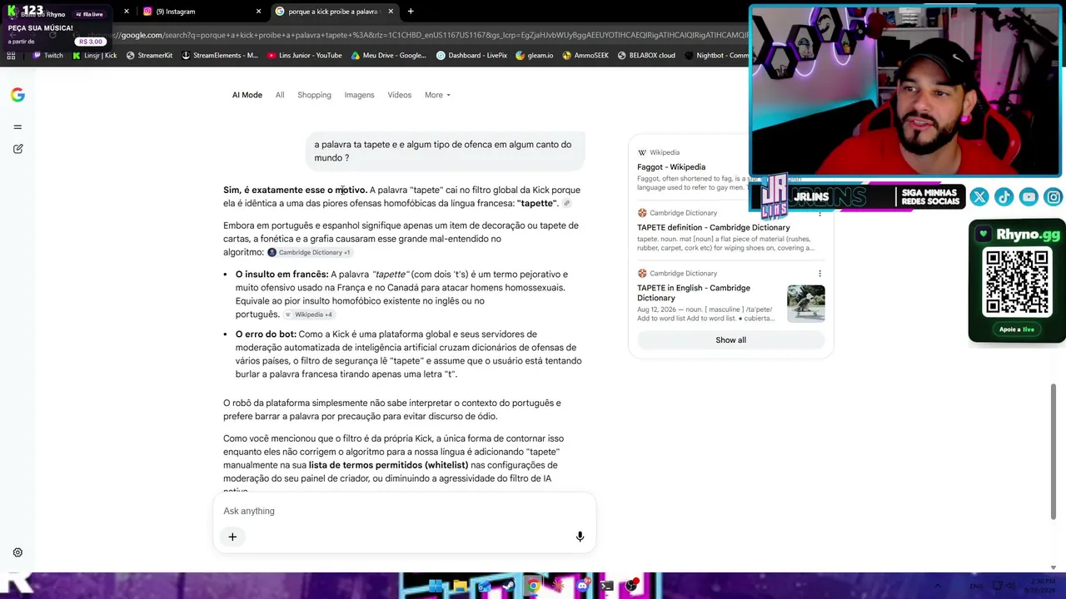Open the Cambridge Dictionary +1 citation chip
The width and height of the screenshot is (1066, 599).
pos(310,252)
